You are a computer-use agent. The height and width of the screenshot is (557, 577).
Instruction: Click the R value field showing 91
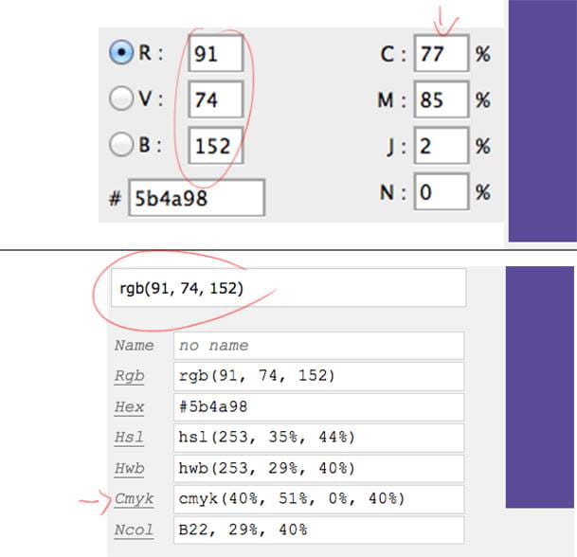click(216, 53)
